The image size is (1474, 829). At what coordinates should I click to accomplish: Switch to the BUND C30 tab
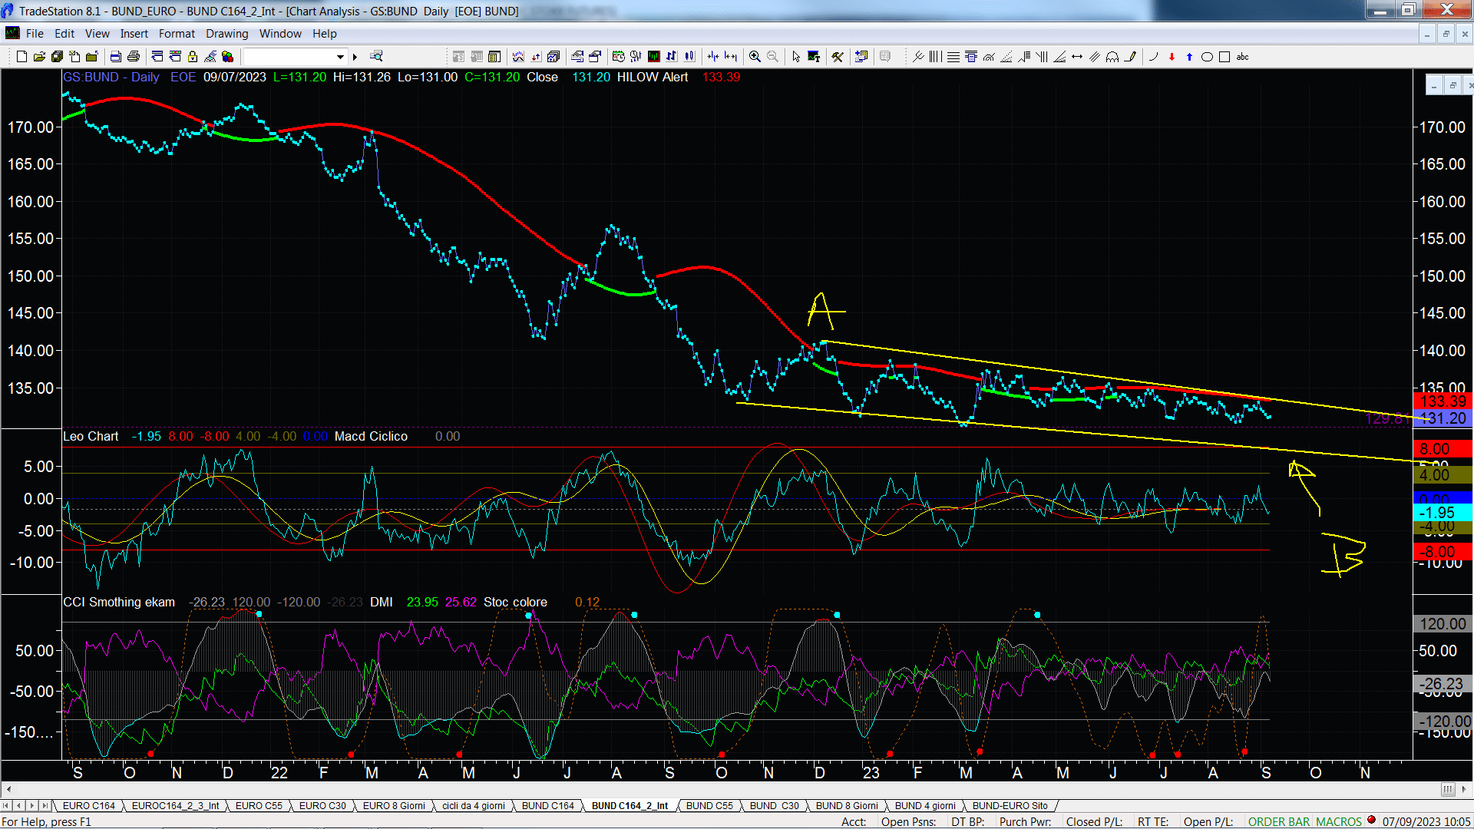pos(774,805)
